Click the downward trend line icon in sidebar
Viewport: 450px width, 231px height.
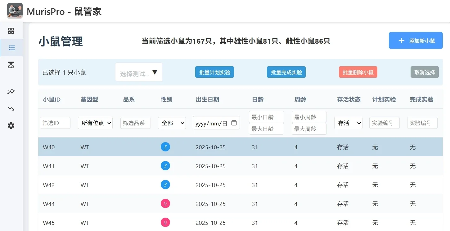coord(11,109)
